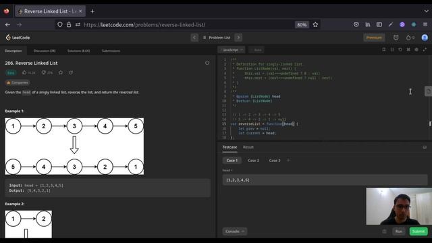Click the Premium button
Image resolution: width=432 pixels, height=243 pixels.
click(374, 38)
